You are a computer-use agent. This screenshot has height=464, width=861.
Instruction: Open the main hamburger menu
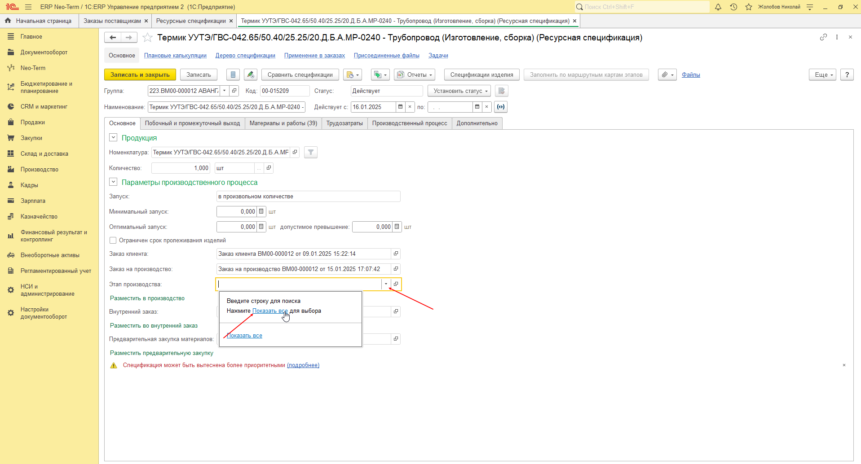[28, 7]
